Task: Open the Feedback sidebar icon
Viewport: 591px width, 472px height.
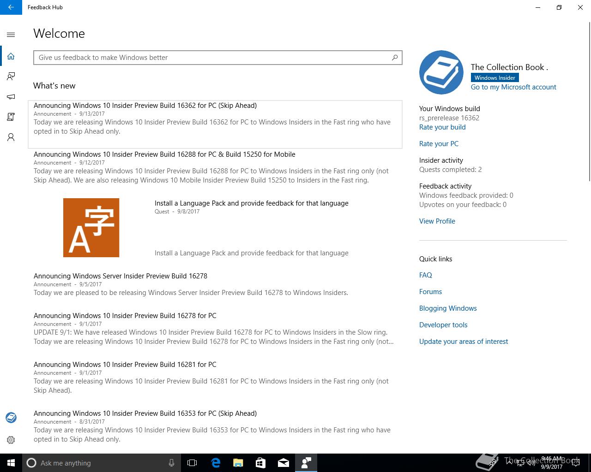Action: point(11,77)
